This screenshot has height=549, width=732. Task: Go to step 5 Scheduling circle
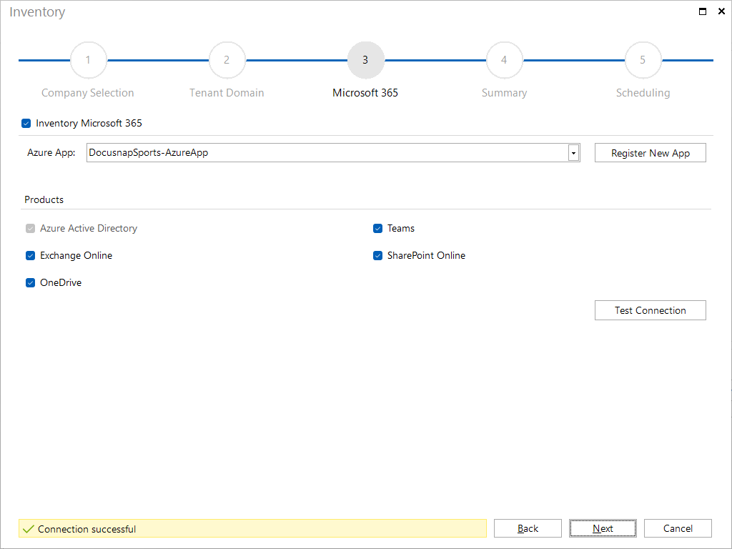tap(643, 60)
